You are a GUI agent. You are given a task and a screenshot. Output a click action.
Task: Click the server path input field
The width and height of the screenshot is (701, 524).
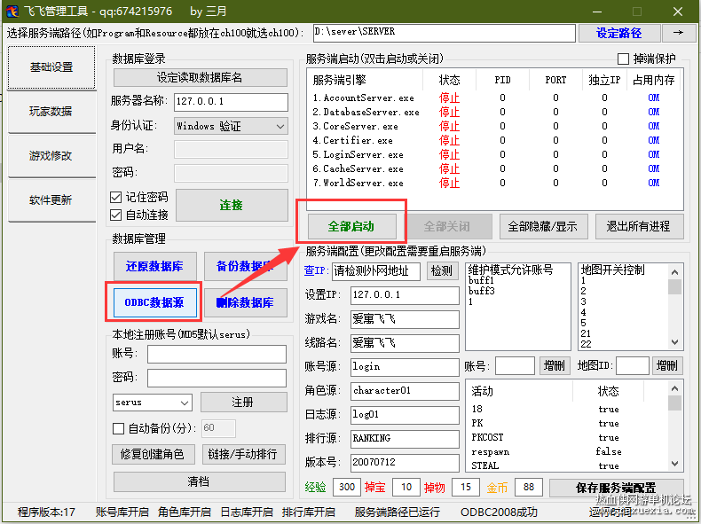[445, 33]
